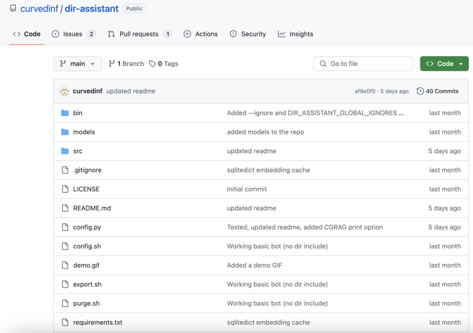
Task: Open 'added models to the repo' commit
Action: tap(266, 132)
